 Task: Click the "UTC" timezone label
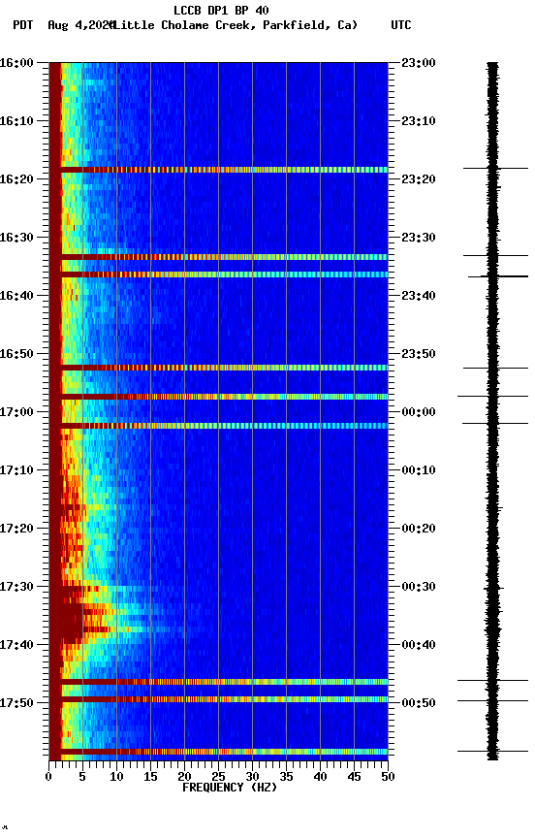[401, 25]
